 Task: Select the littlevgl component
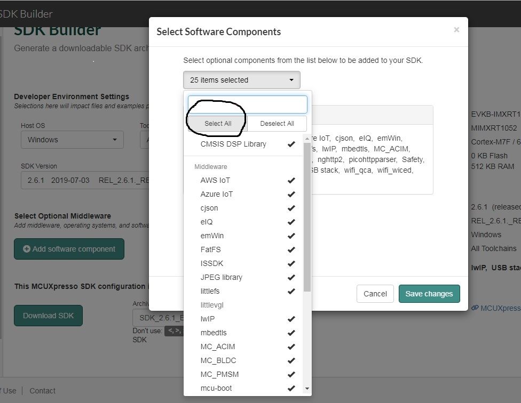tap(243, 305)
